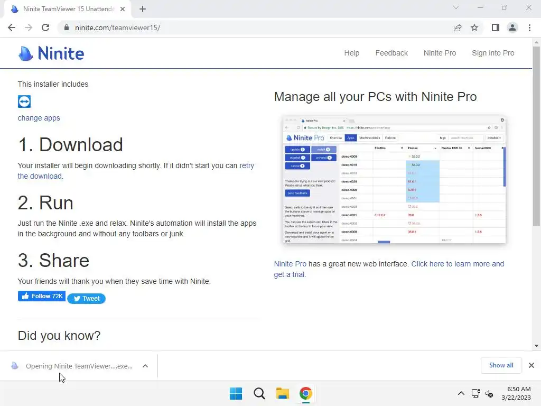Go to Ninite Pro in navigation
The image size is (541, 406).
440,53
